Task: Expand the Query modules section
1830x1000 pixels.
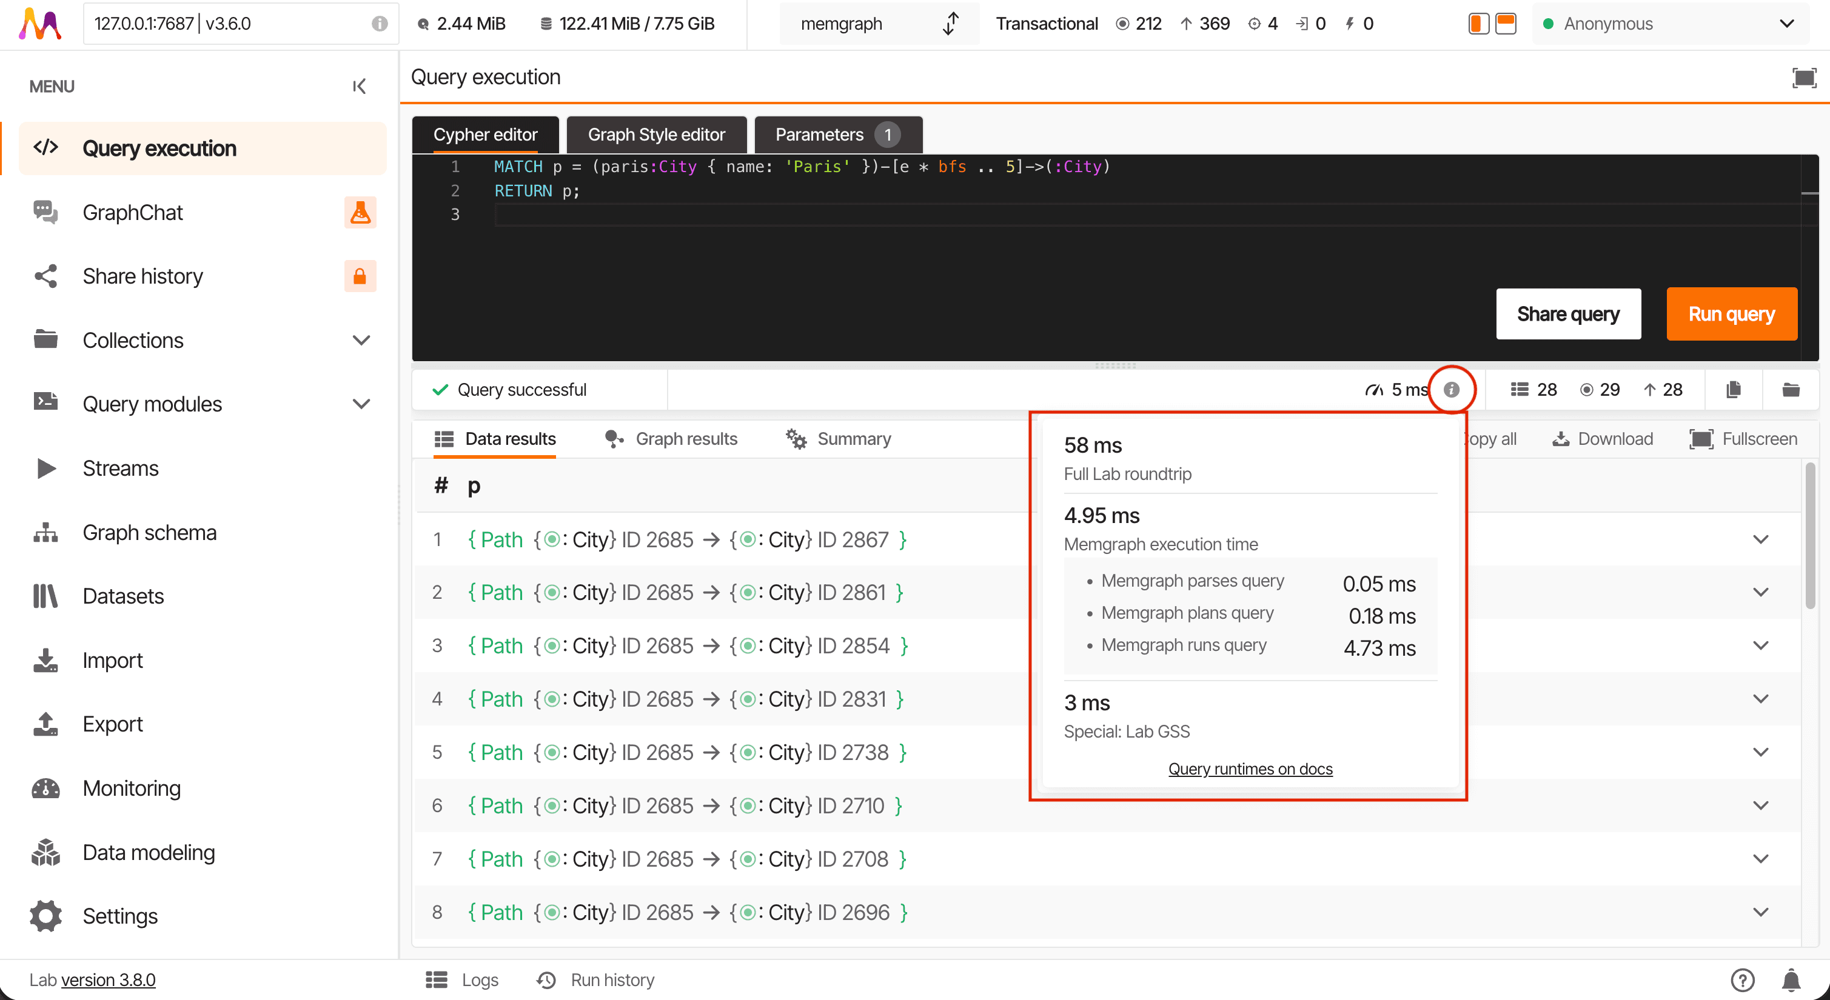Action: coord(361,404)
